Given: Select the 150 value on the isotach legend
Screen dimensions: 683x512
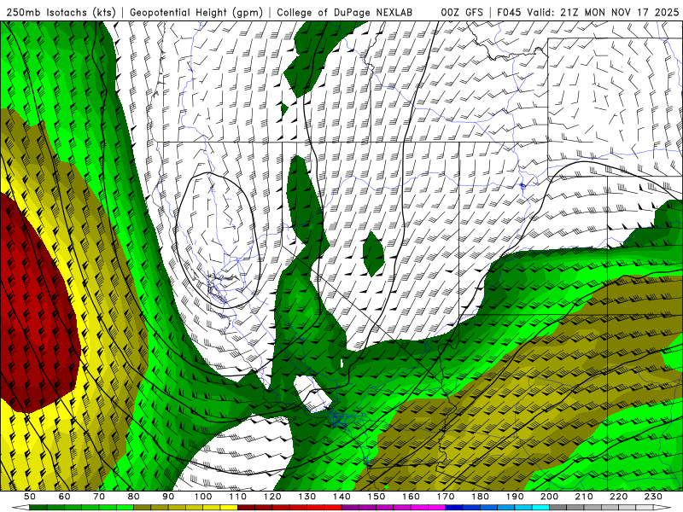Looking at the screenshot, I should [377, 497].
